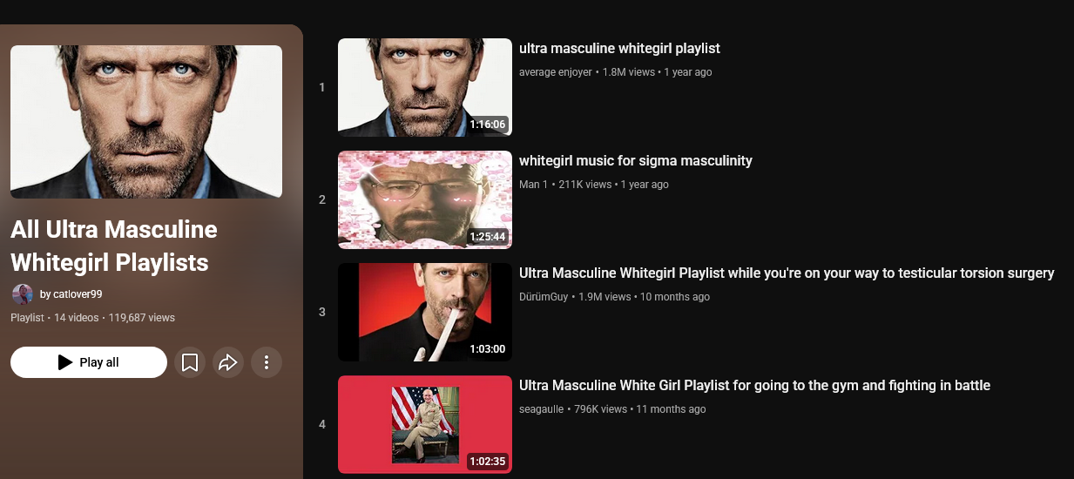Click the large playlist cover thumbnail
Image resolution: width=1074 pixels, height=479 pixels.
[x=146, y=122]
